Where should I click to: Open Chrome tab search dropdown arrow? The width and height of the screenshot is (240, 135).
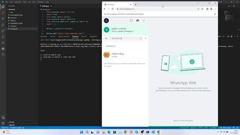198,3
